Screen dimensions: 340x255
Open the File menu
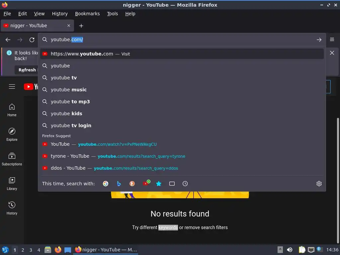pos(7,14)
